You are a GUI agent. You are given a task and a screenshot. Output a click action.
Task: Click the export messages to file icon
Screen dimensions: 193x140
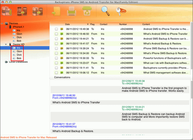pyautogui.click(x=56, y=11)
